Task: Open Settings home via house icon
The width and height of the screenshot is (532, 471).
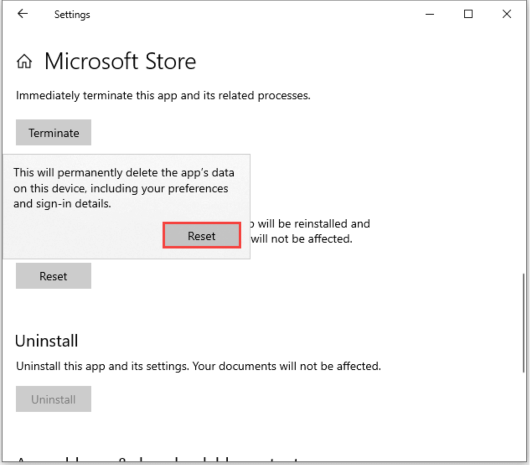Action: [x=24, y=62]
